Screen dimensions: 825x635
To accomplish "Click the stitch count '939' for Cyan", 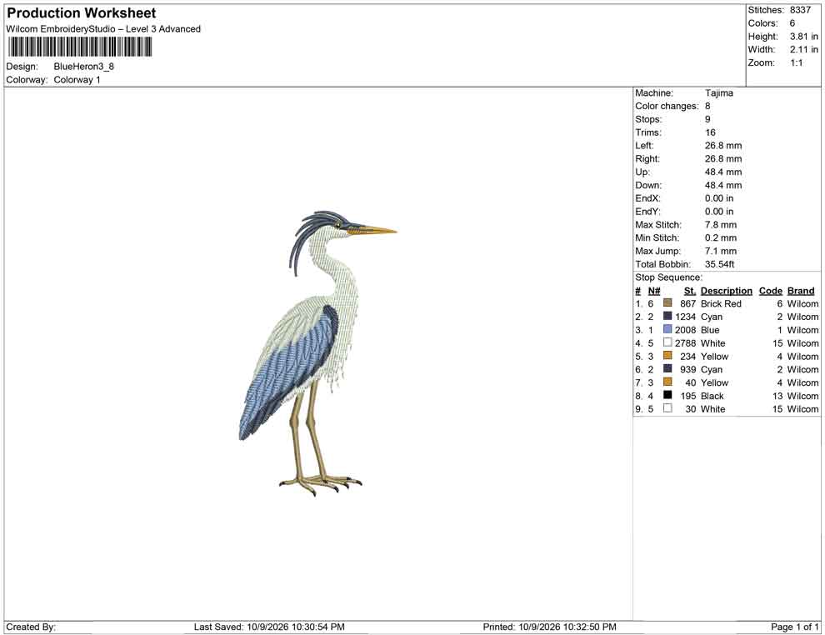I will pyautogui.click(x=688, y=369).
